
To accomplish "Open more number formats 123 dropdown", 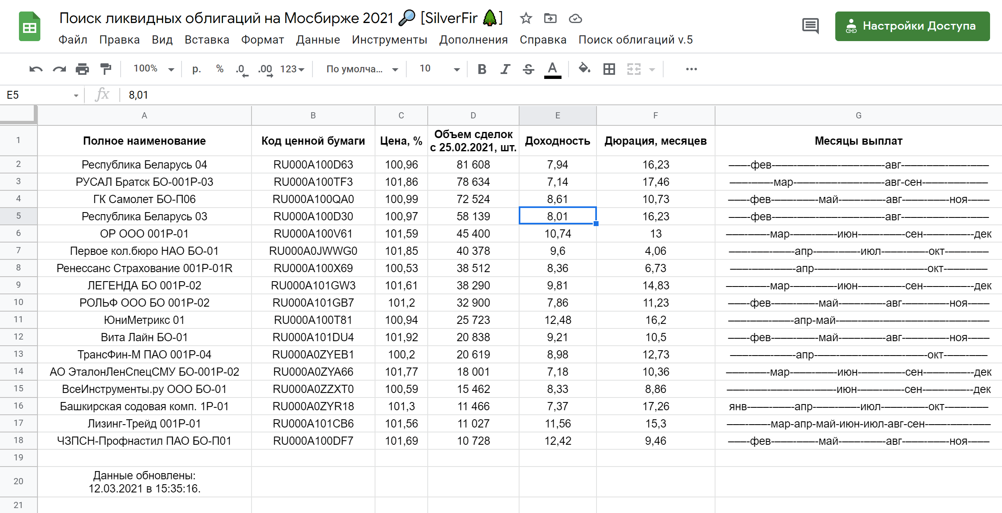I will [292, 69].
